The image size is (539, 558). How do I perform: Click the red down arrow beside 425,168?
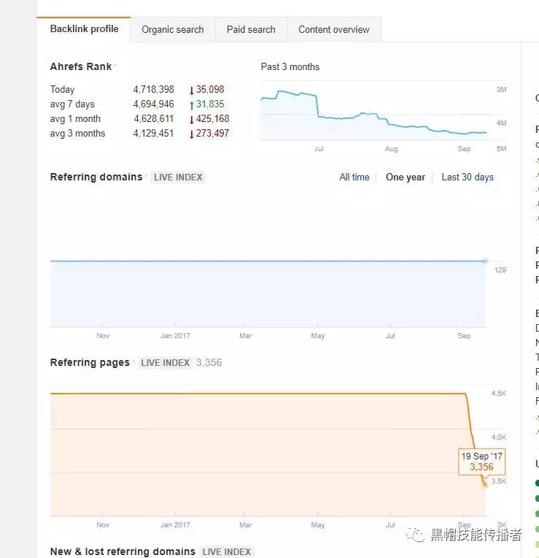coord(192,119)
